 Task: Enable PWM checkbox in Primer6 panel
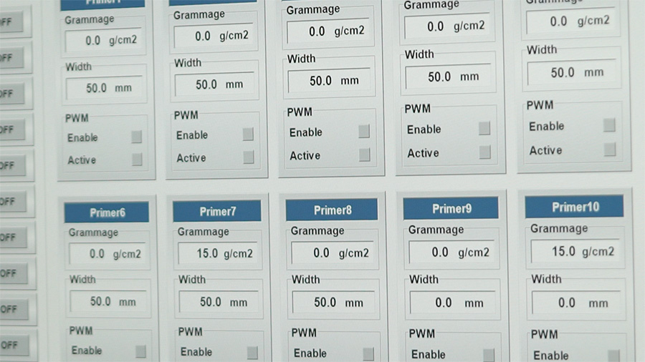click(140, 351)
